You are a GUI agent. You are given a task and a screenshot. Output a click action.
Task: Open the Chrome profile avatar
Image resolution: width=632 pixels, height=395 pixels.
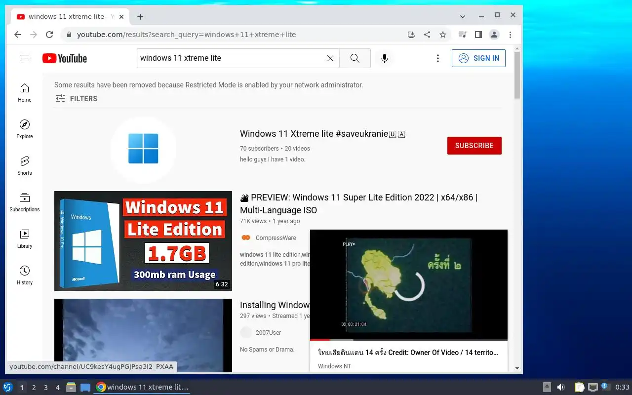(494, 35)
